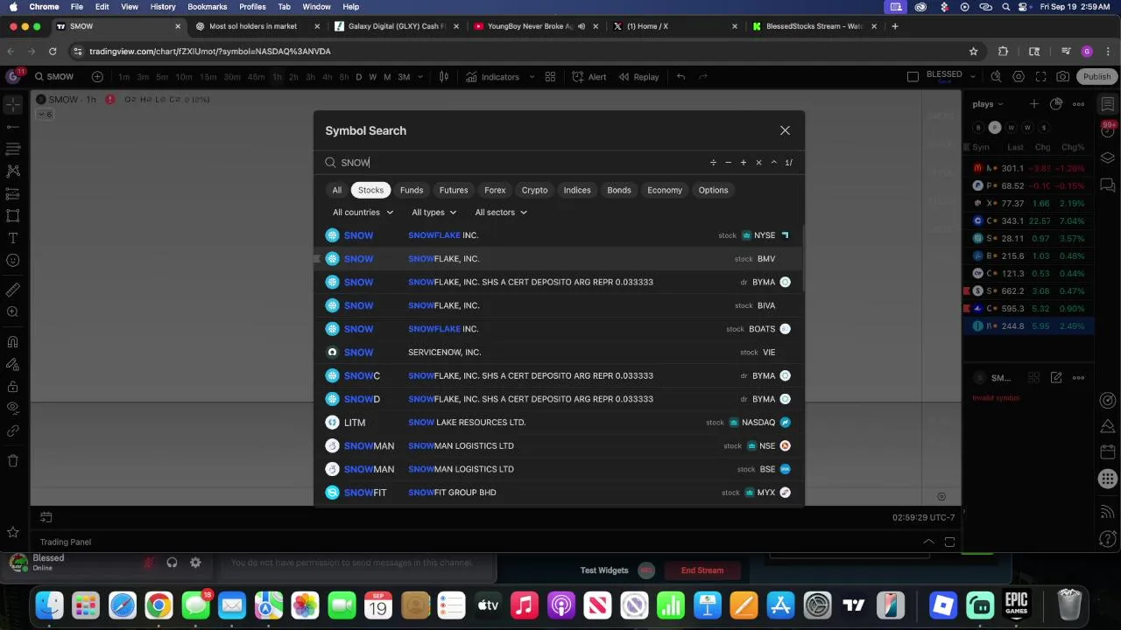Screen dimensions: 1121x630
Task: Close the Symbol Search dialog
Action: 785,130
